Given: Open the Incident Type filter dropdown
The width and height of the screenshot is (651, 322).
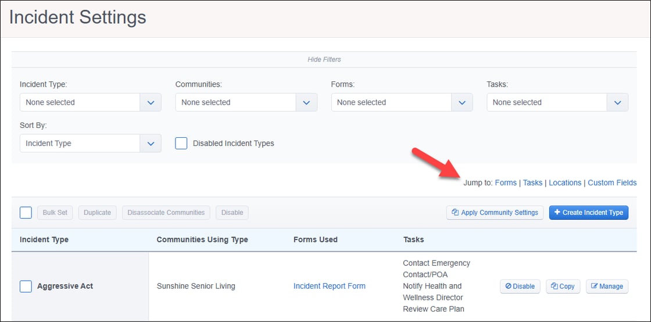Looking at the screenshot, I should [x=91, y=102].
